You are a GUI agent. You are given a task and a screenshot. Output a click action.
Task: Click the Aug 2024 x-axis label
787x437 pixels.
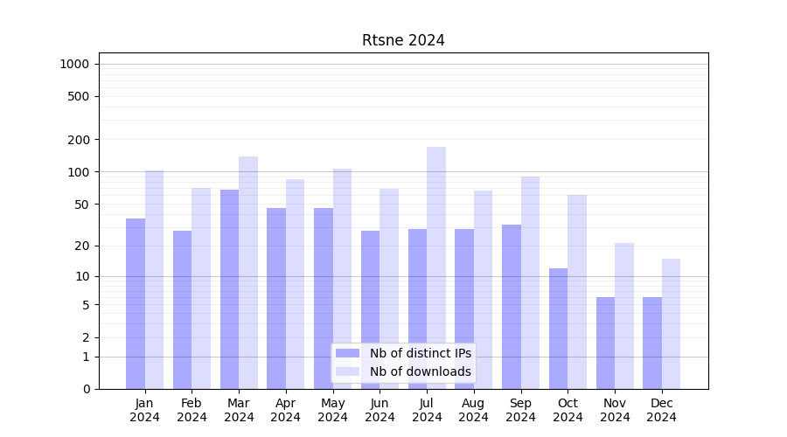(x=473, y=410)
